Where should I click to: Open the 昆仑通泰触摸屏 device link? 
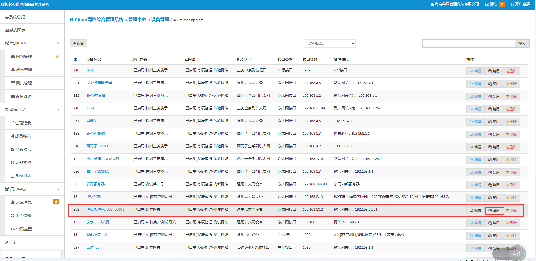tap(99, 83)
